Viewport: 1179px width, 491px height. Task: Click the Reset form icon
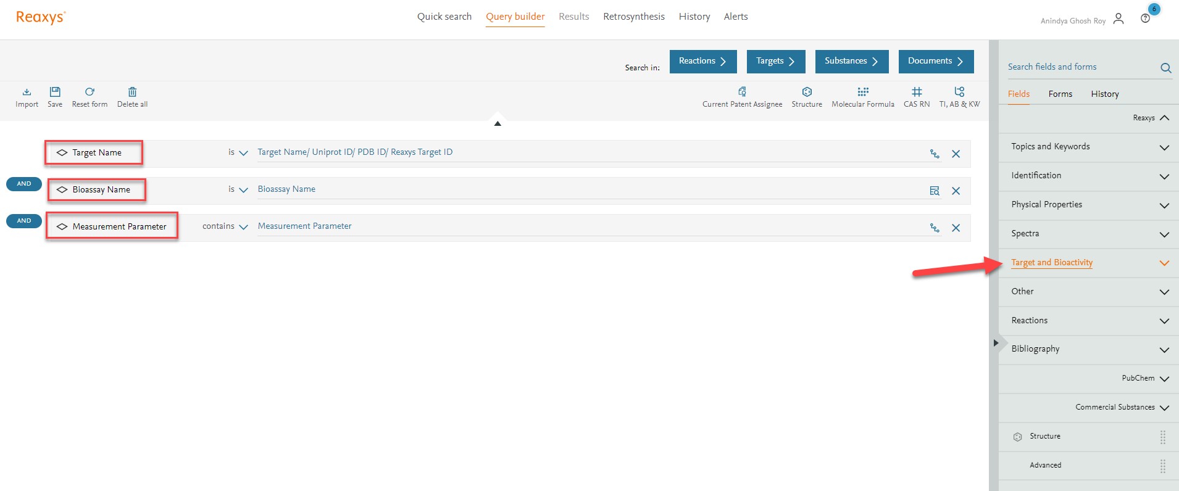(90, 93)
